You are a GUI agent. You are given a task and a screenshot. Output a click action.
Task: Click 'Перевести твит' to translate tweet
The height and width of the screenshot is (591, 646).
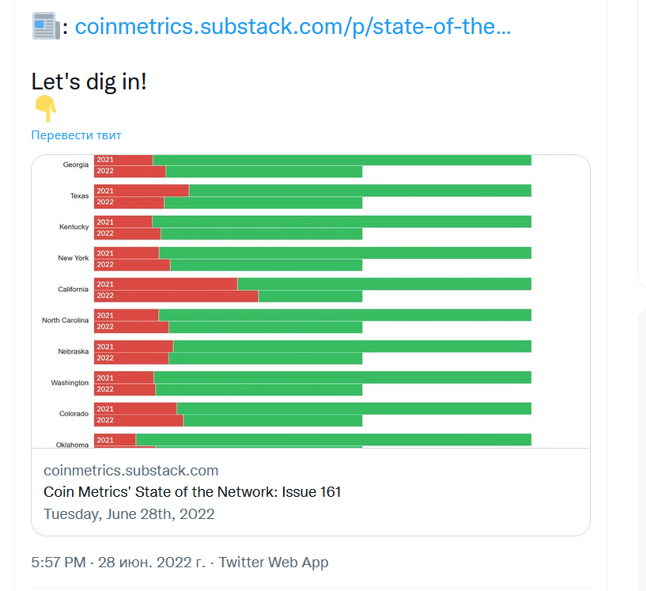[x=76, y=135]
